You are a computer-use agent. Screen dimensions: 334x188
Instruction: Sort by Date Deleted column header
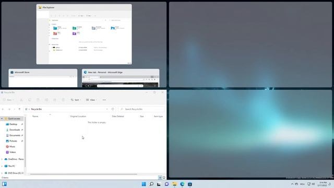(118, 116)
